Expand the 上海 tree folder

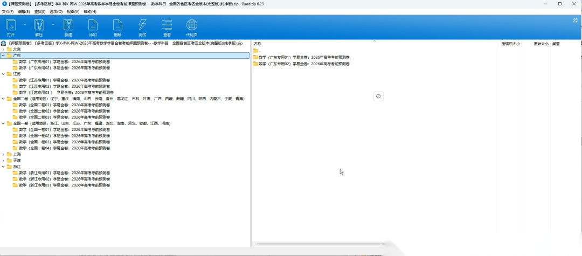pos(3,154)
